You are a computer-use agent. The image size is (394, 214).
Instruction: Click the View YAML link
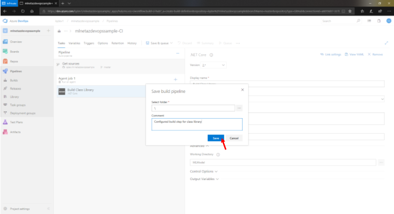(355, 54)
